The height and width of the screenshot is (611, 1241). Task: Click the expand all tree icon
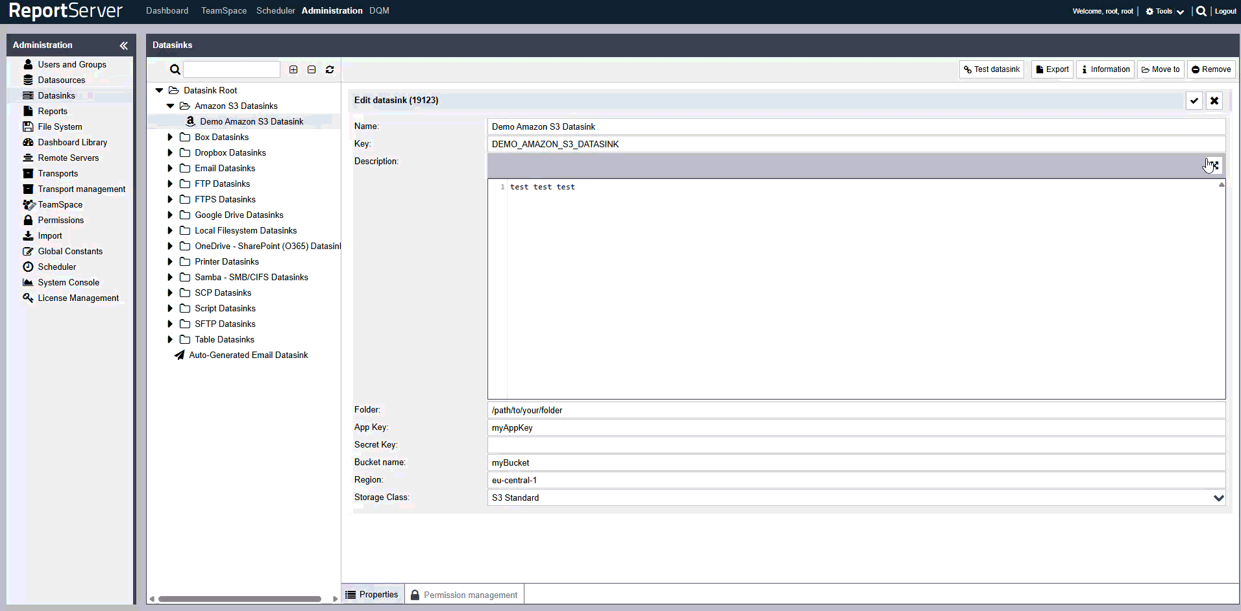293,69
